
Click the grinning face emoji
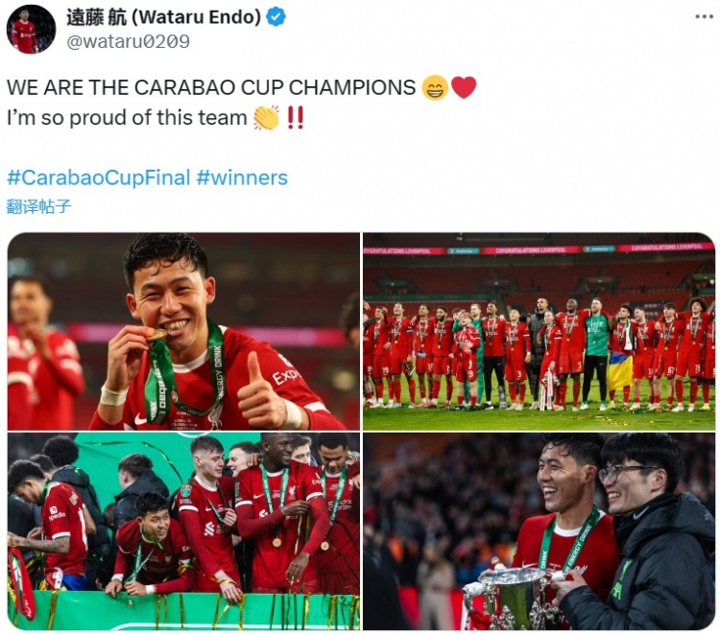(x=435, y=87)
